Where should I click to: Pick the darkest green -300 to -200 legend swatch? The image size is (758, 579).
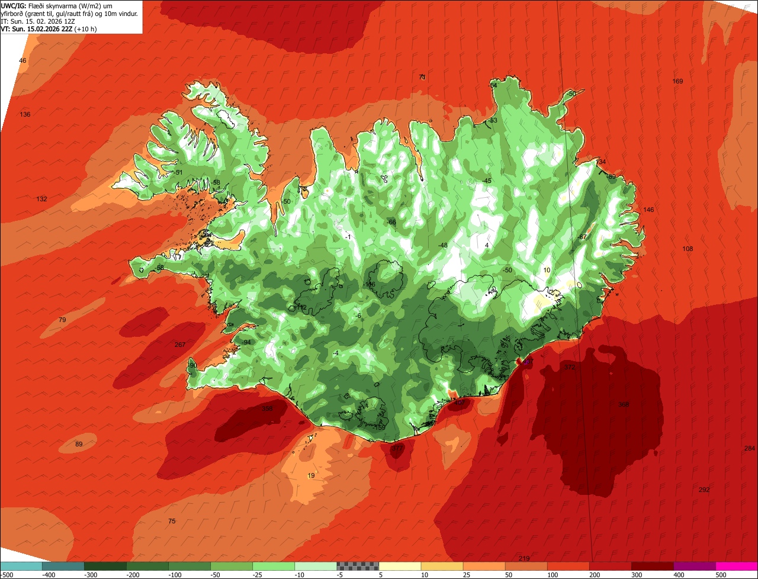click(105, 566)
